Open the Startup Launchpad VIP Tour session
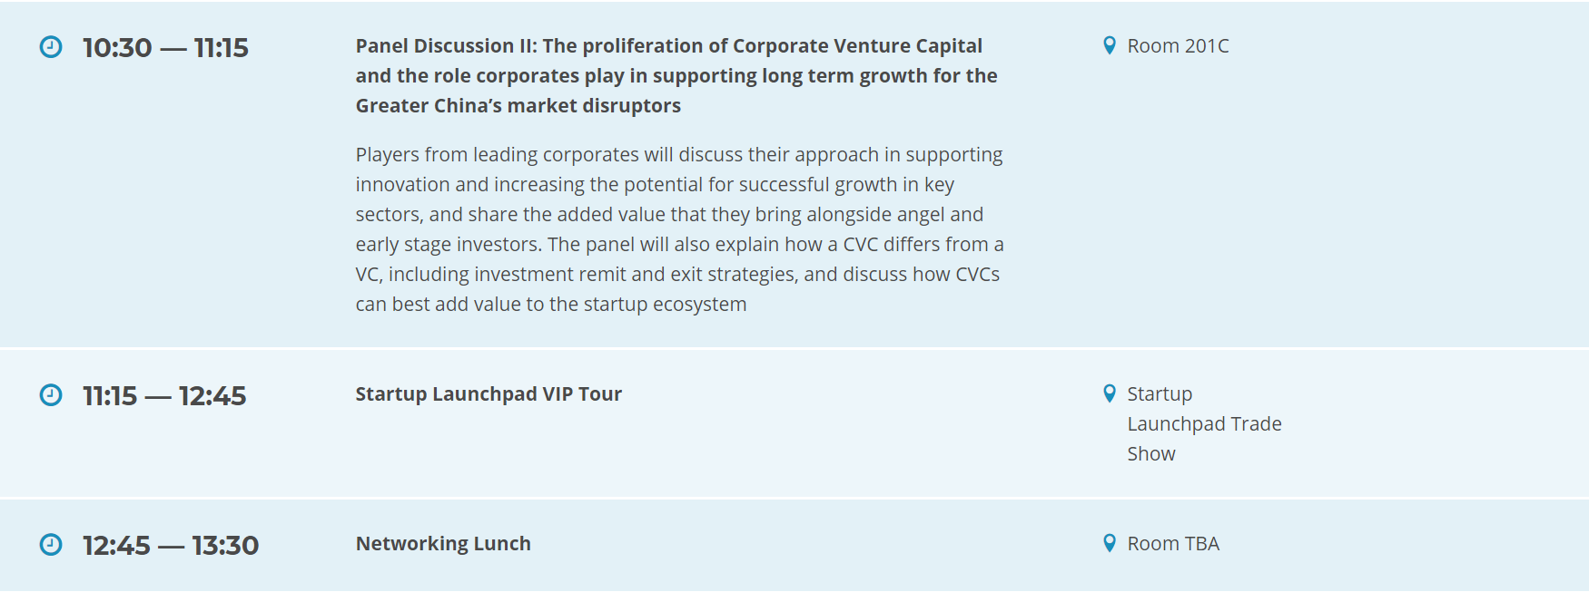Image resolution: width=1589 pixels, height=592 pixels. pyautogui.click(x=489, y=393)
